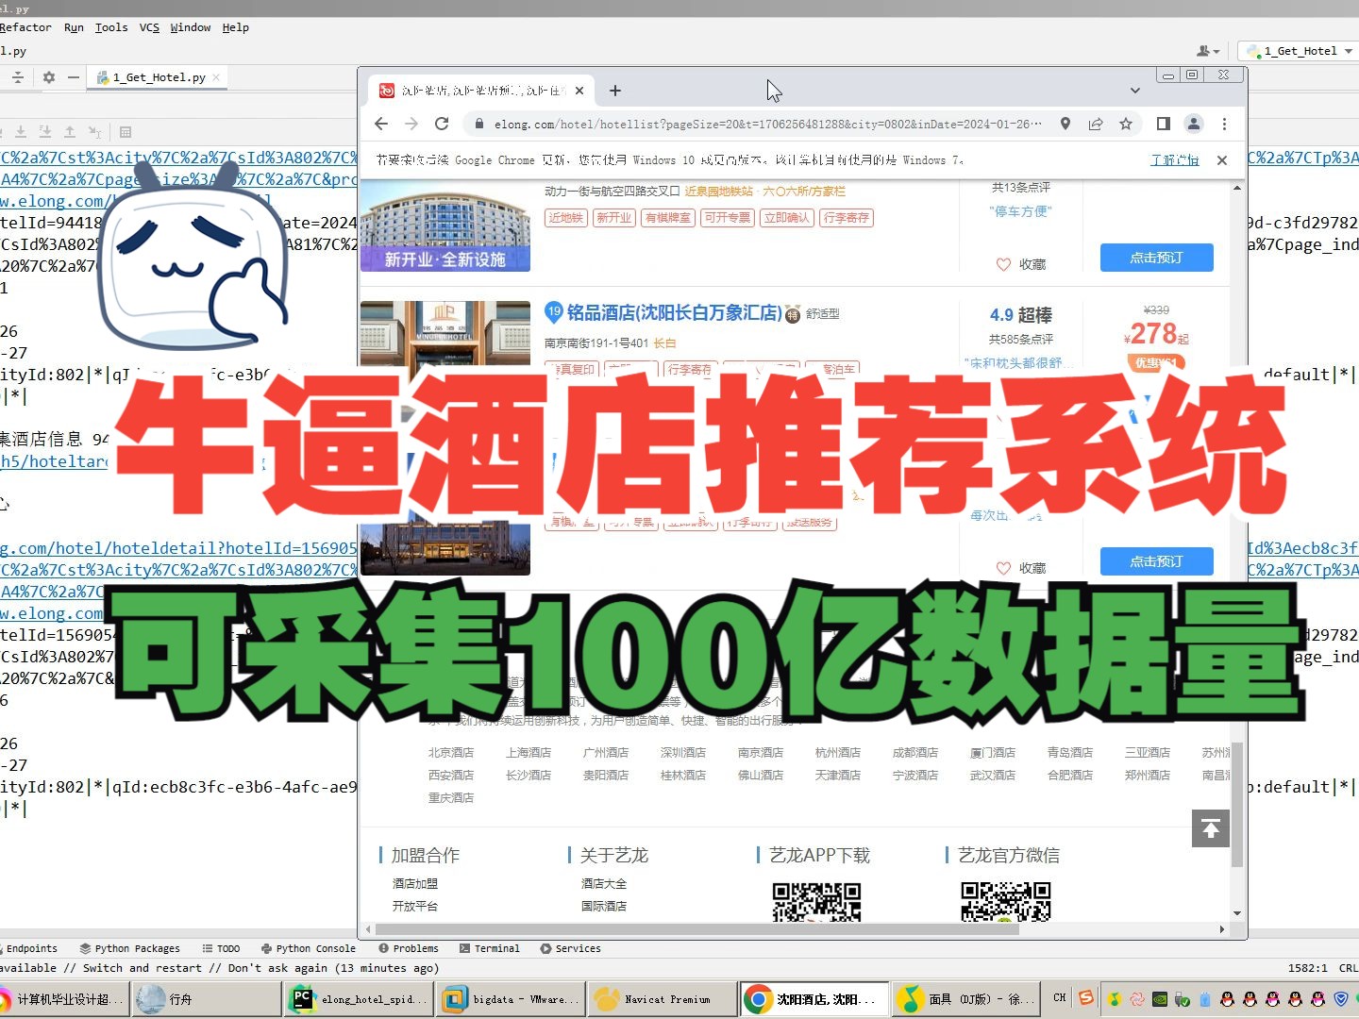This screenshot has height=1019, width=1359.
Task: Click the 收藏 heart above the lower 点击预订 button
Action: 1021,568
